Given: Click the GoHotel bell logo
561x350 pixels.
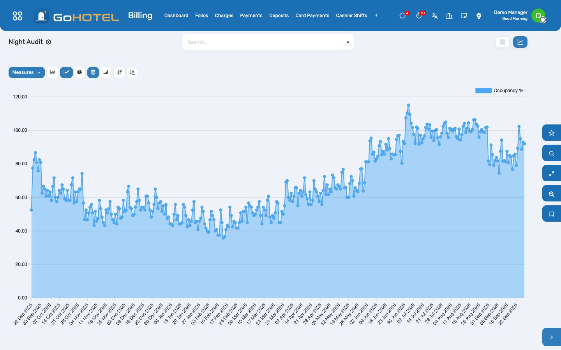Looking at the screenshot, I should pyautogui.click(x=41, y=16).
